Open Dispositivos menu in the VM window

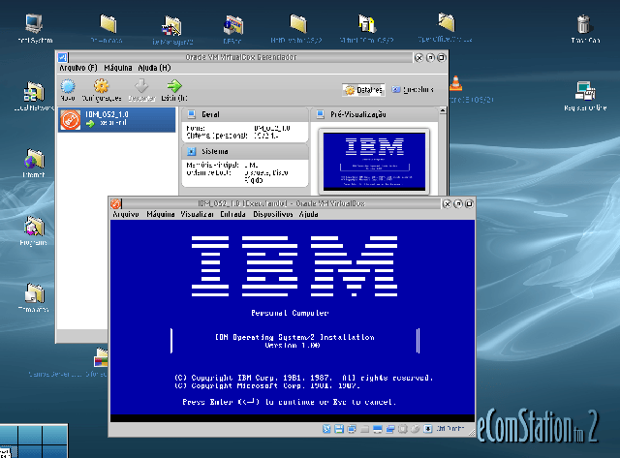(x=273, y=214)
